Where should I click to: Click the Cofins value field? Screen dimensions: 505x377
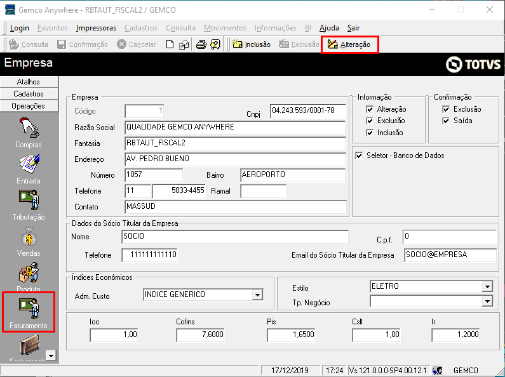point(200,335)
